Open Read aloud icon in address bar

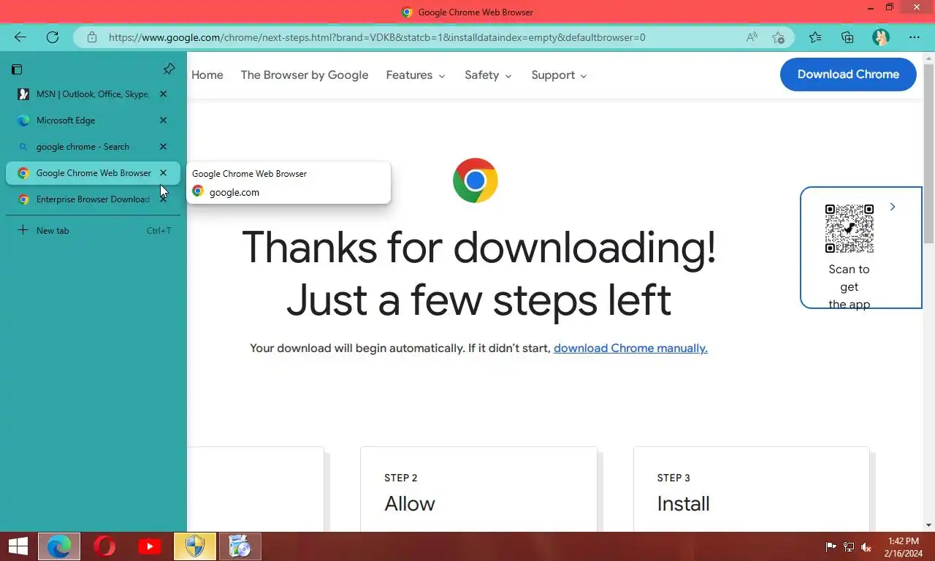(x=751, y=37)
